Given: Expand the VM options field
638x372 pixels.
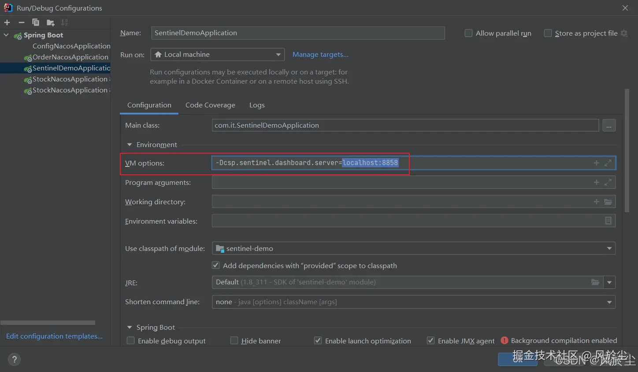Looking at the screenshot, I should pyautogui.click(x=608, y=163).
